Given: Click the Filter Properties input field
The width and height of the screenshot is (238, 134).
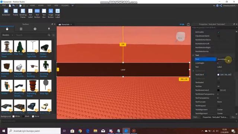Looking at the screenshot, I should tap(214, 28).
